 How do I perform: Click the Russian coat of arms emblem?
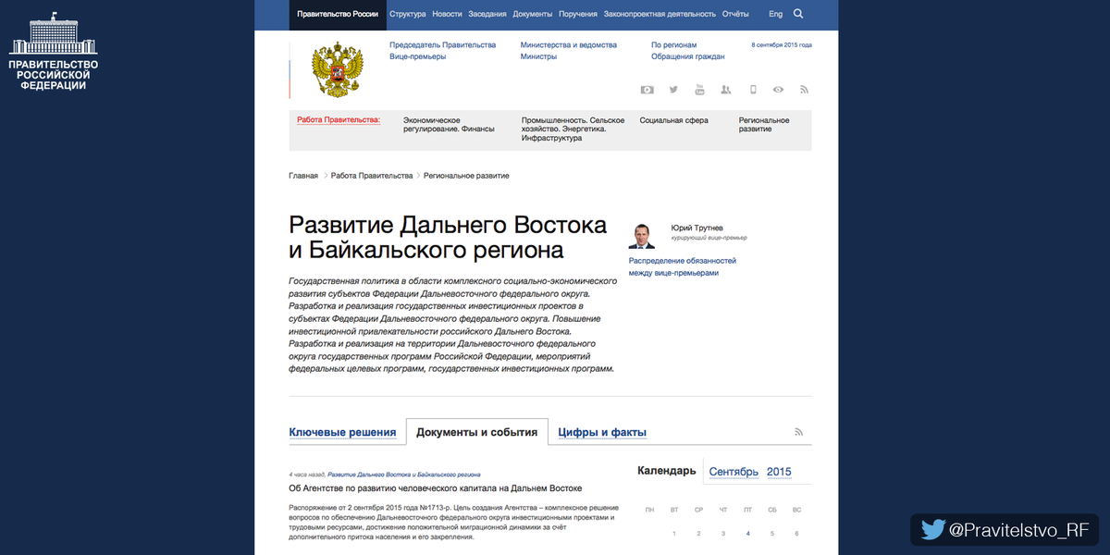(x=337, y=69)
